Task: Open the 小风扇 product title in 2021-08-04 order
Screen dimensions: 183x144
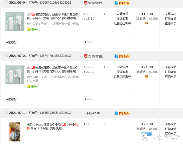Action: pyautogui.click(x=52, y=16)
